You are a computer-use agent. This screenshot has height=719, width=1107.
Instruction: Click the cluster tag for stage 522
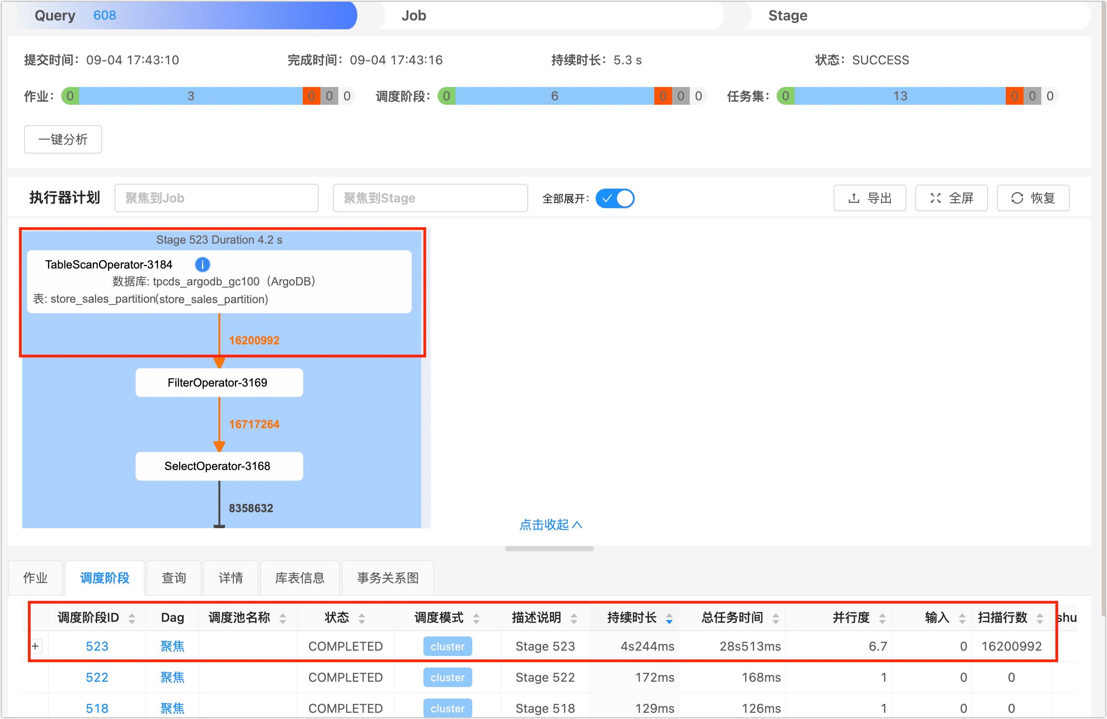tap(448, 678)
